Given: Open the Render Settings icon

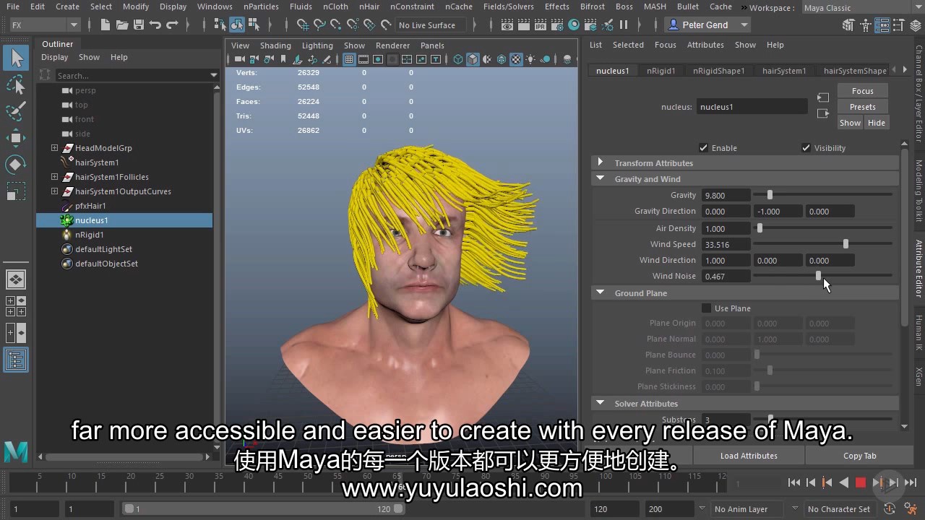Looking at the screenshot, I should click(557, 25).
